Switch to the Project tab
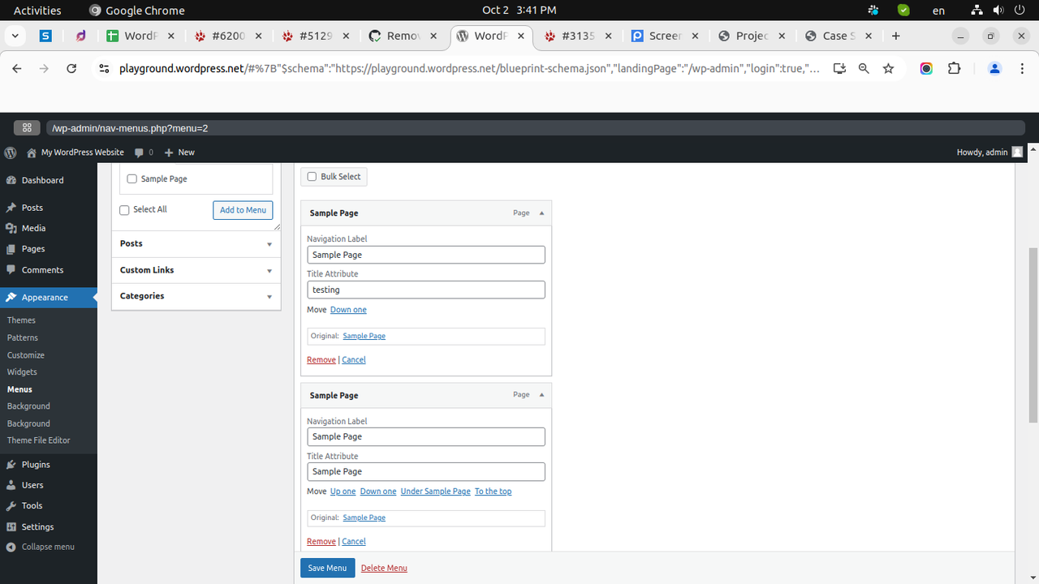This screenshot has height=584, width=1039. [752, 36]
